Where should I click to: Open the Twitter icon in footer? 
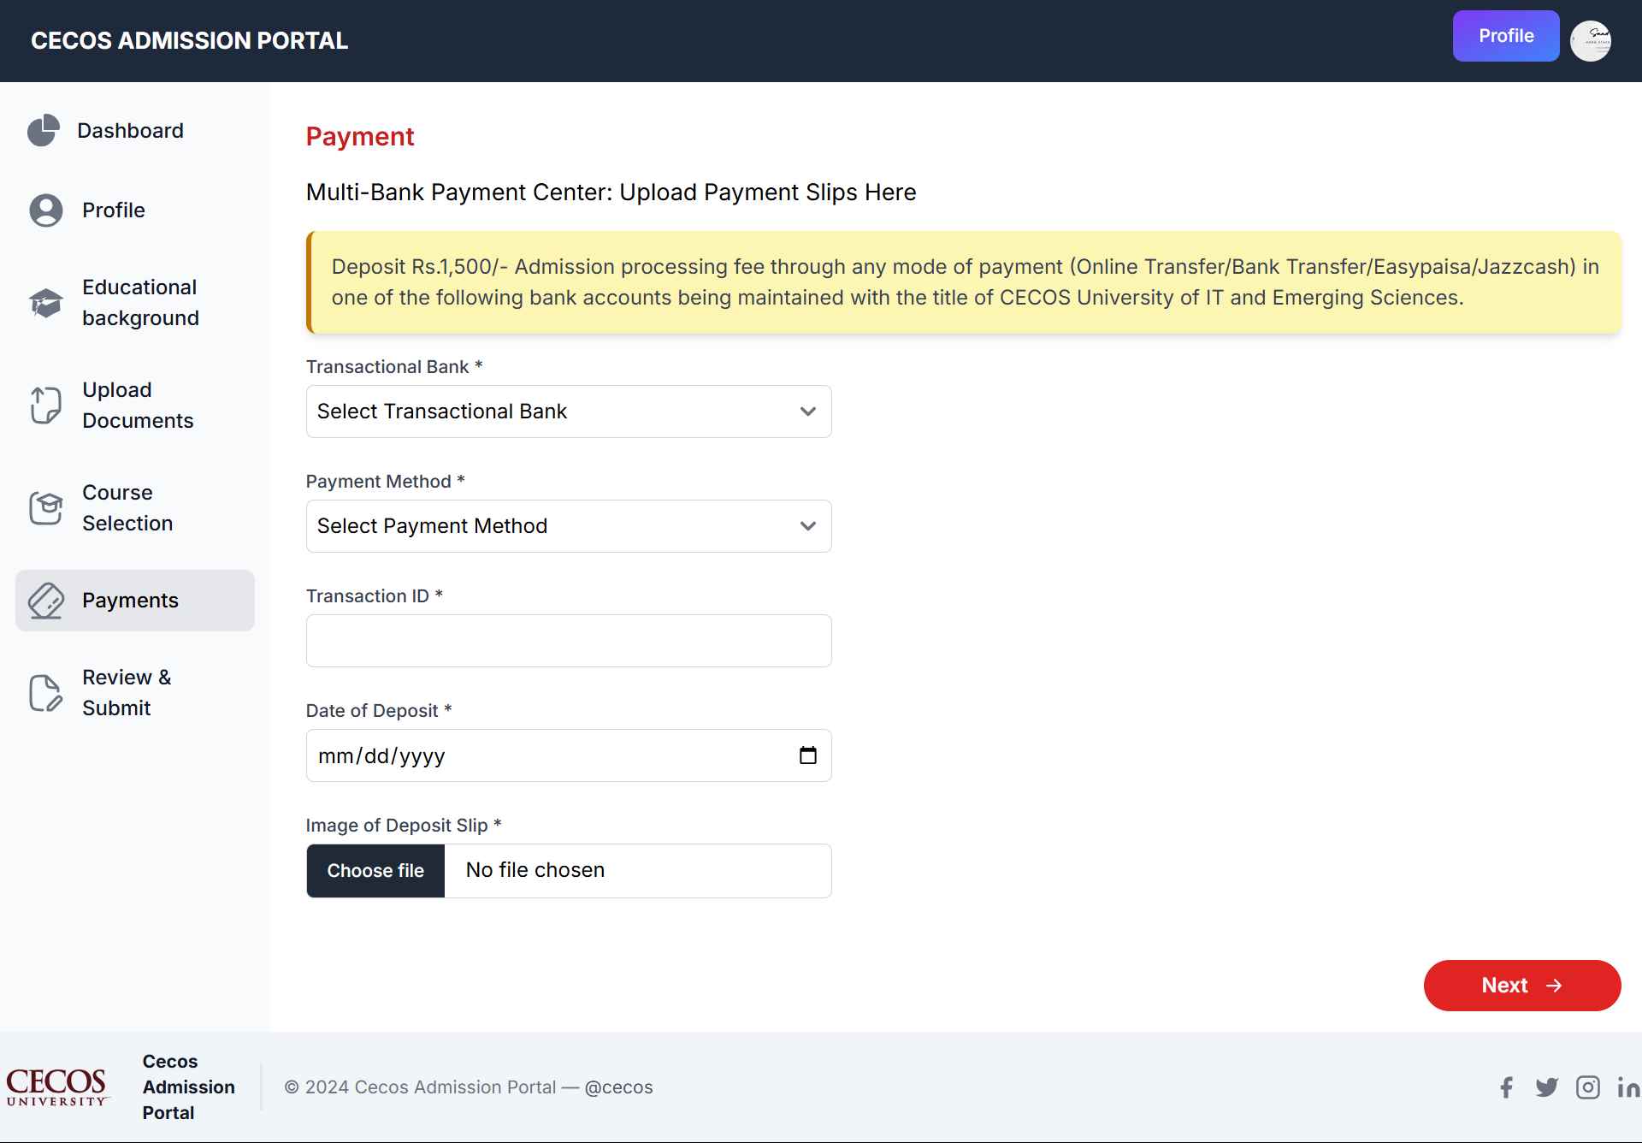coord(1547,1087)
